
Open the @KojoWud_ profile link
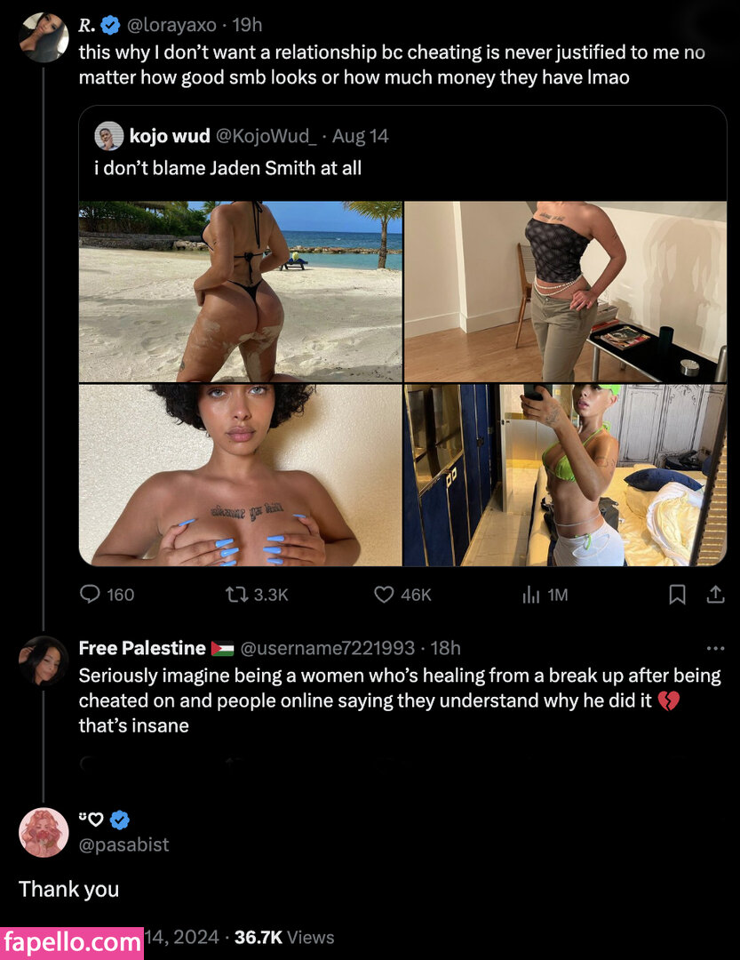(x=267, y=136)
